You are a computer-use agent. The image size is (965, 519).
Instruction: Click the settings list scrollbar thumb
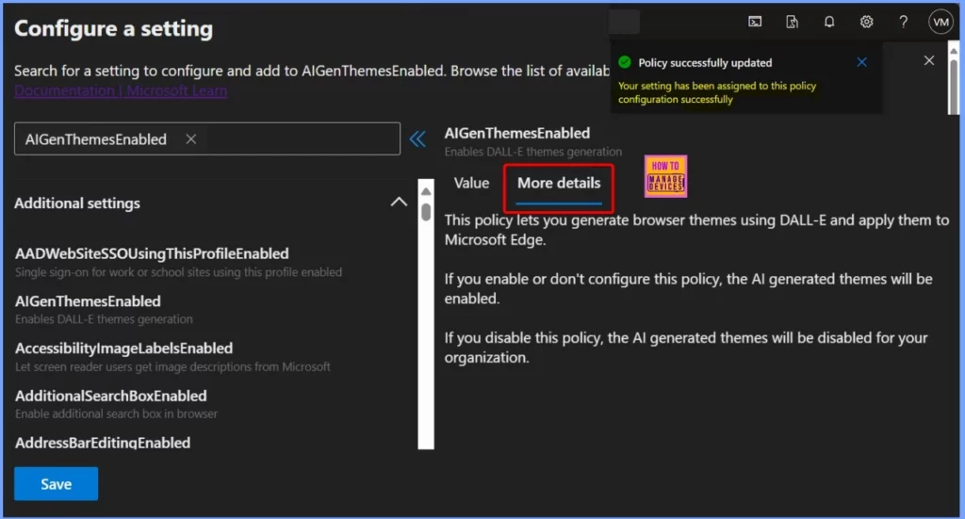pos(426,212)
